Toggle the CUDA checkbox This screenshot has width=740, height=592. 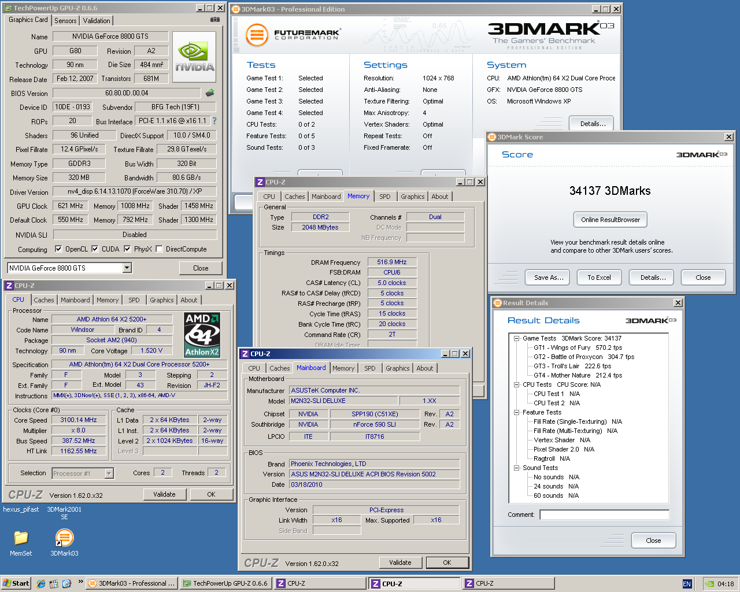[x=95, y=249]
